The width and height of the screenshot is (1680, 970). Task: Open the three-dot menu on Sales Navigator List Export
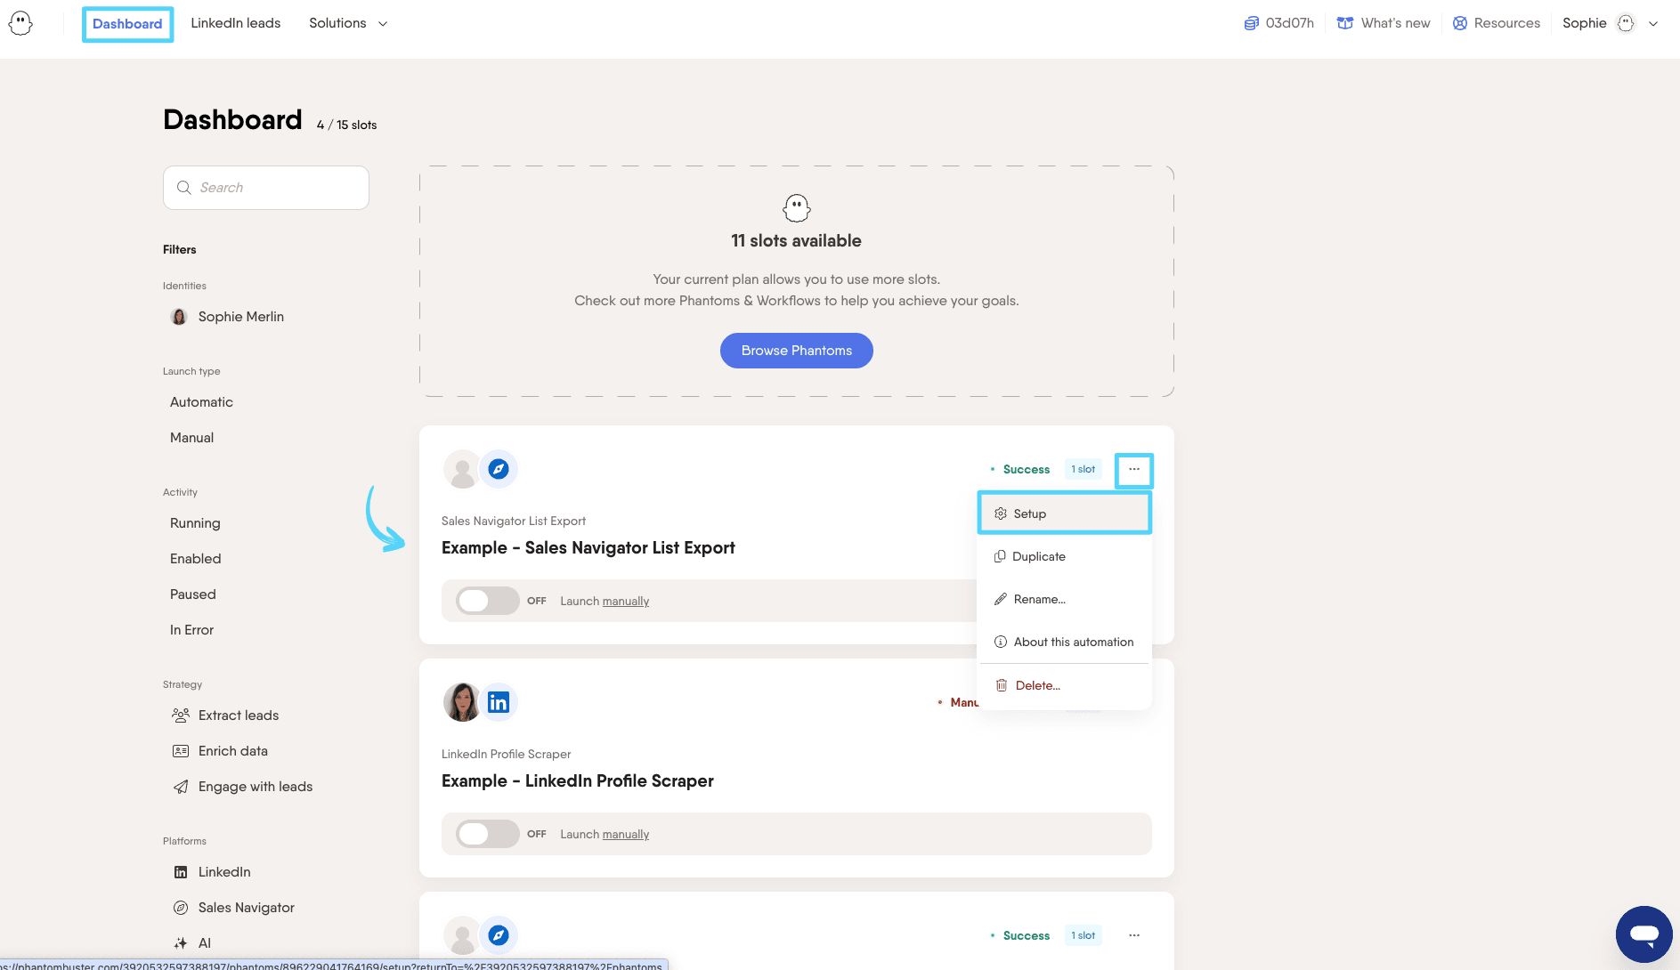pyautogui.click(x=1134, y=470)
